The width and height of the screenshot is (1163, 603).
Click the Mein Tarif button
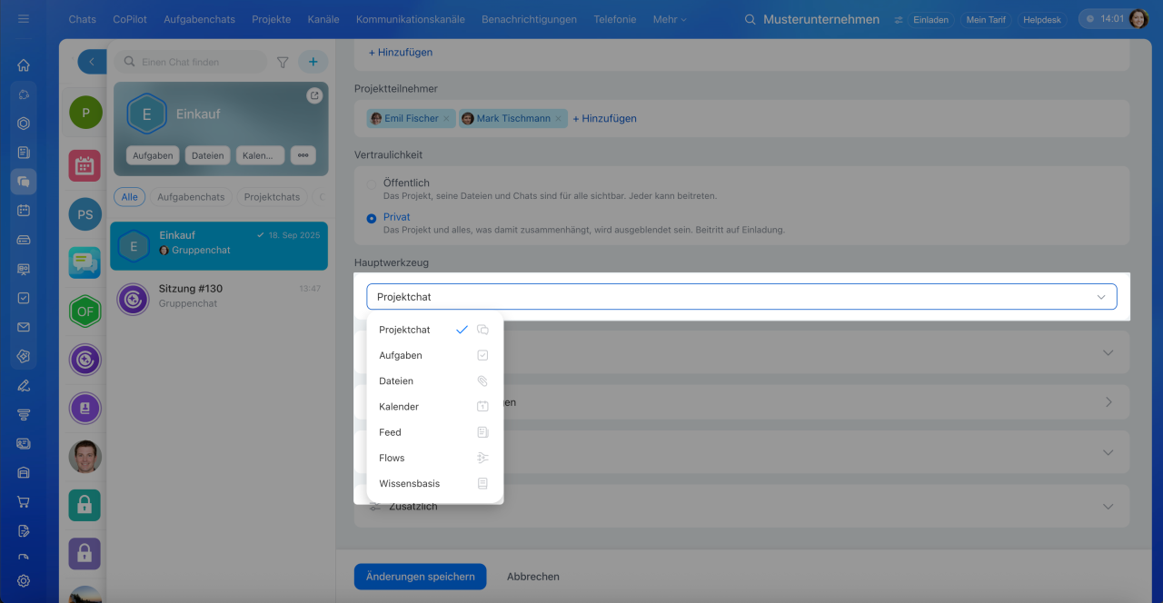pos(986,19)
